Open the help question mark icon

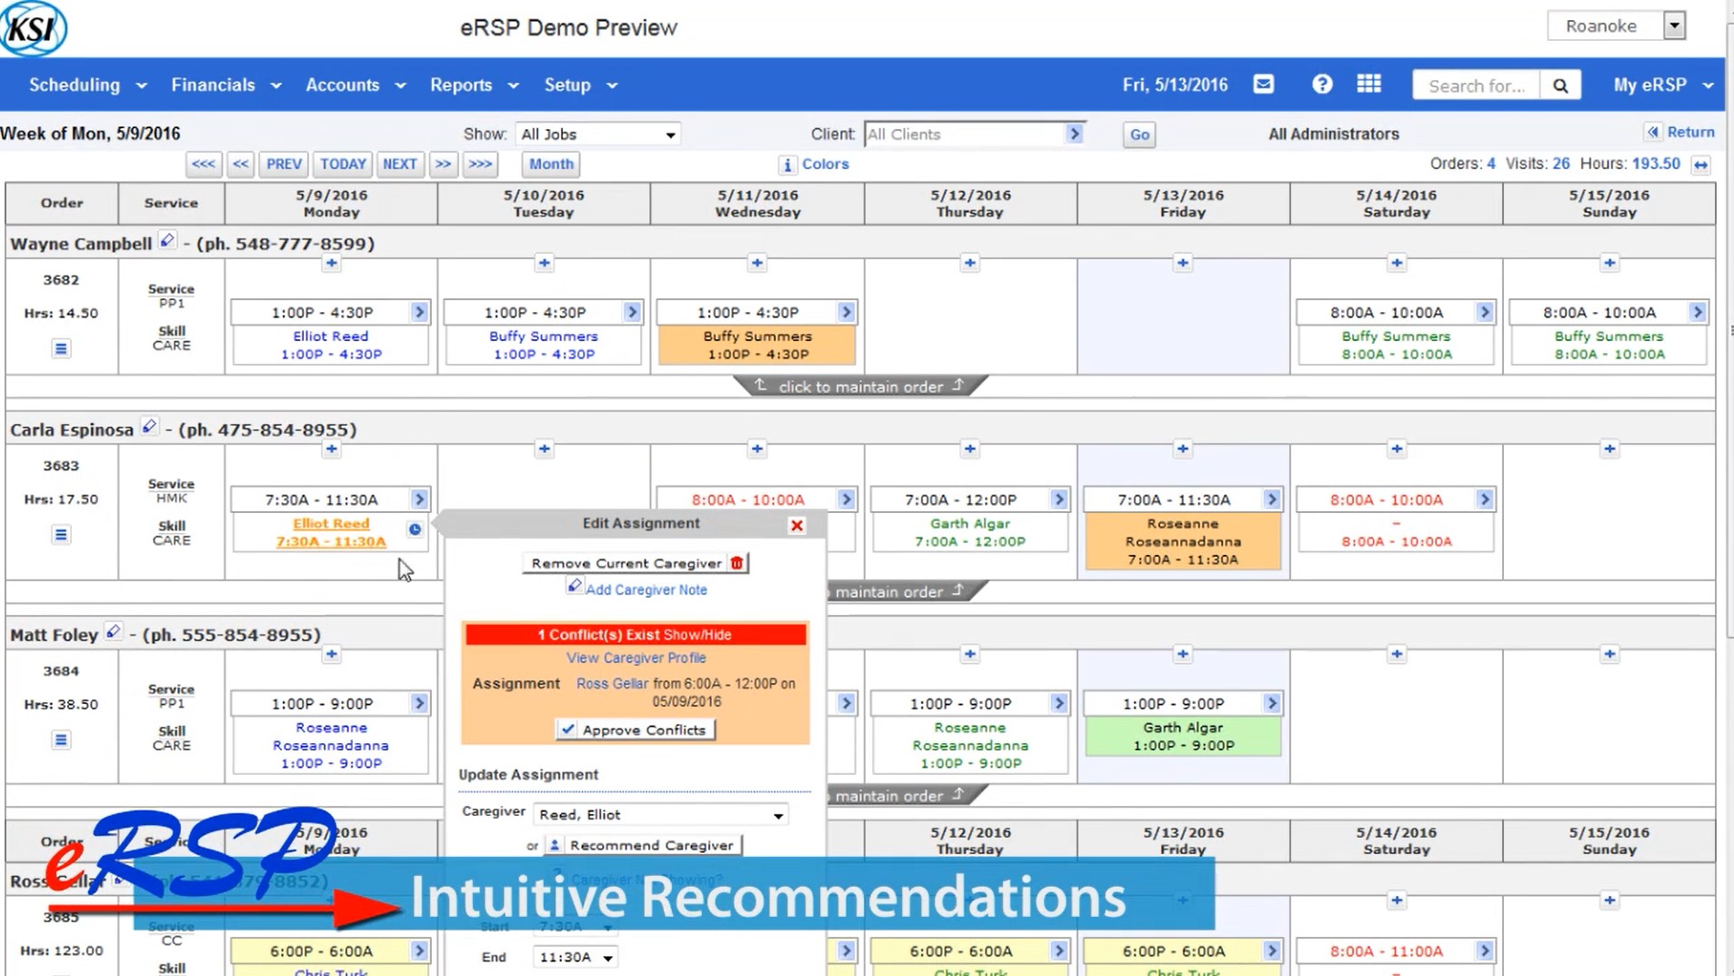[x=1322, y=85]
